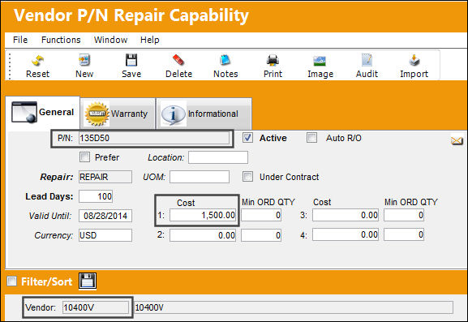Screen dimensions: 468x322
Task: Open the Informational tab
Action: [x=204, y=114]
